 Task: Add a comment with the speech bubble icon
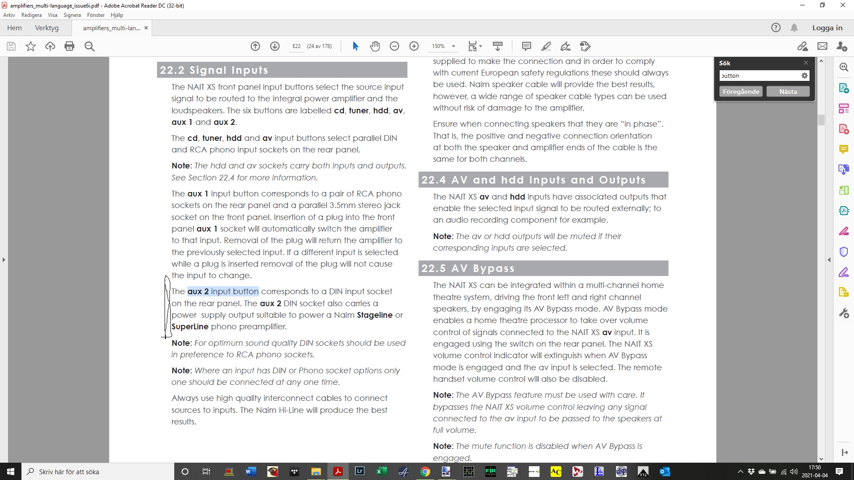(527, 46)
